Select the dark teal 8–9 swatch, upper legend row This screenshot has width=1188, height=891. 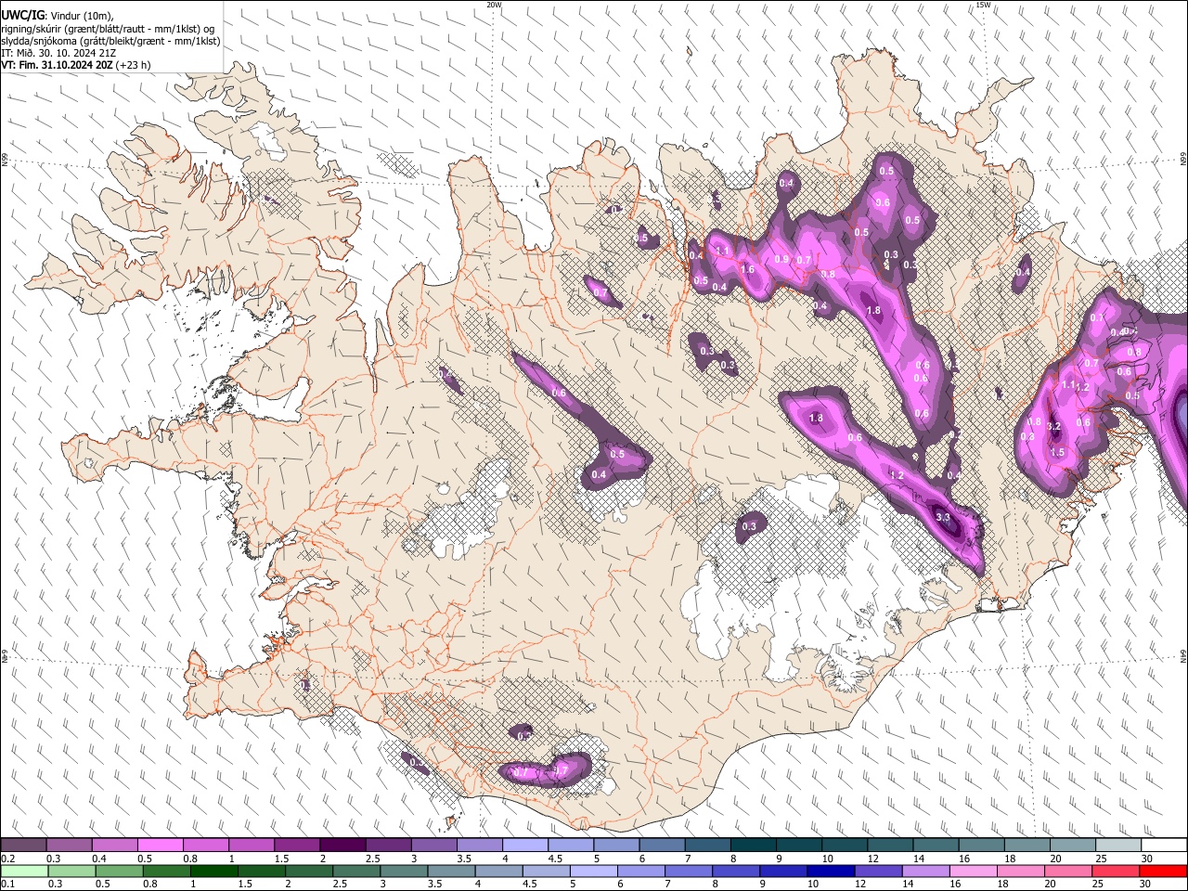[x=754, y=846]
